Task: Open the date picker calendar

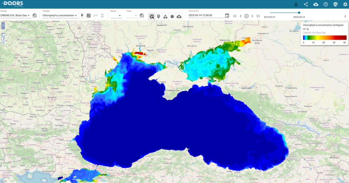Action: pyautogui.click(x=227, y=15)
